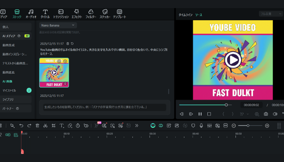This screenshot has height=162, width=284.
Task: Open the エフェクト tab
Action: [77, 14]
